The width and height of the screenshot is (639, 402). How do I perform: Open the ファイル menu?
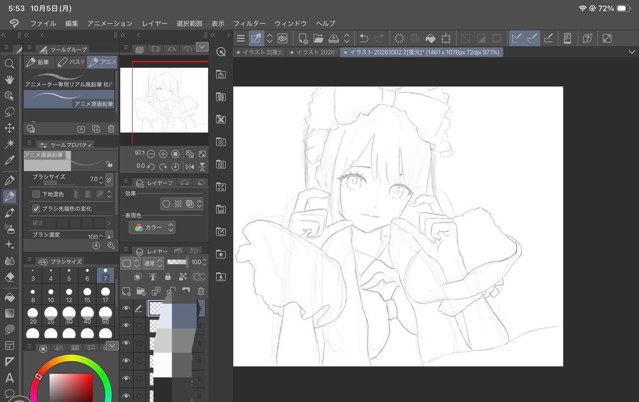[43, 23]
